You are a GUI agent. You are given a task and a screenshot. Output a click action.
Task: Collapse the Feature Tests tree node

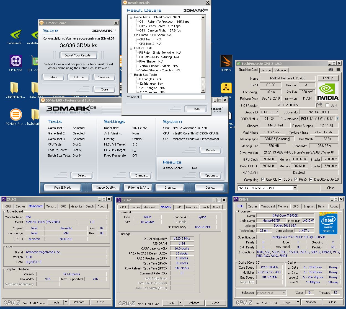point(131,48)
